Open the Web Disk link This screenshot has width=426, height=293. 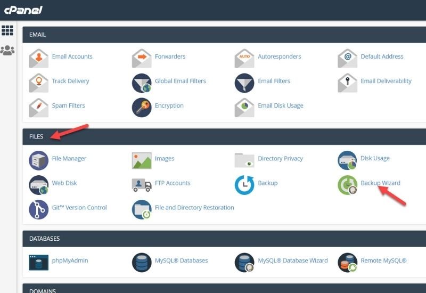click(64, 183)
